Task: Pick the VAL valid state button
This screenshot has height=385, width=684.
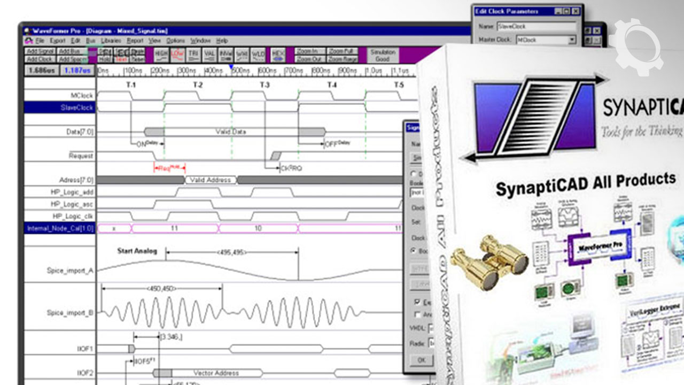Action: pos(209,55)
